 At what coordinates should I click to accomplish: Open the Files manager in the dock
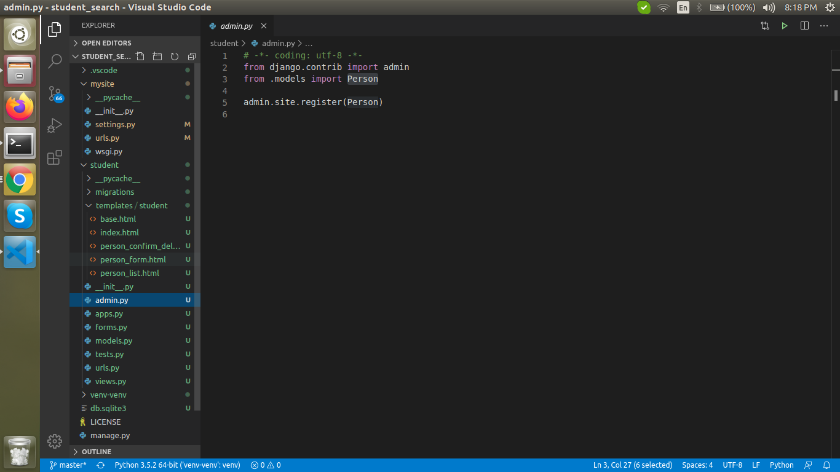tap(20, 71)
